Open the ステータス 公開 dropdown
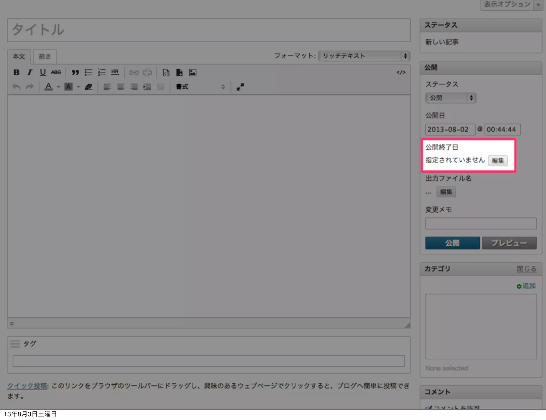This screenshot has height=420, width=546. pyautogui.click(x=451, y=98)
